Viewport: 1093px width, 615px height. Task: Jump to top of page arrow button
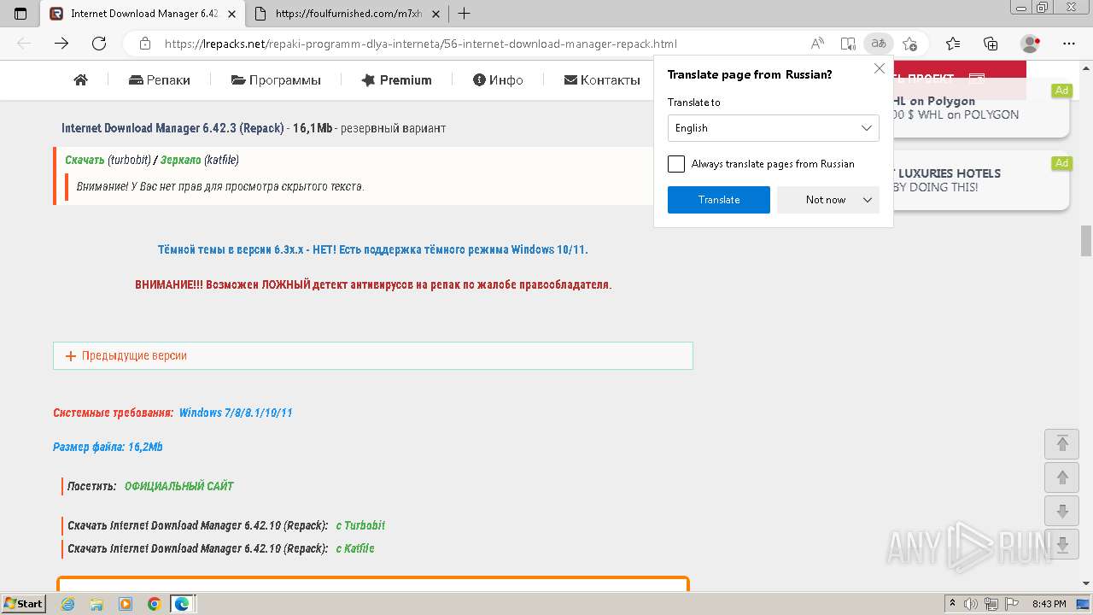coord(1062,443)
